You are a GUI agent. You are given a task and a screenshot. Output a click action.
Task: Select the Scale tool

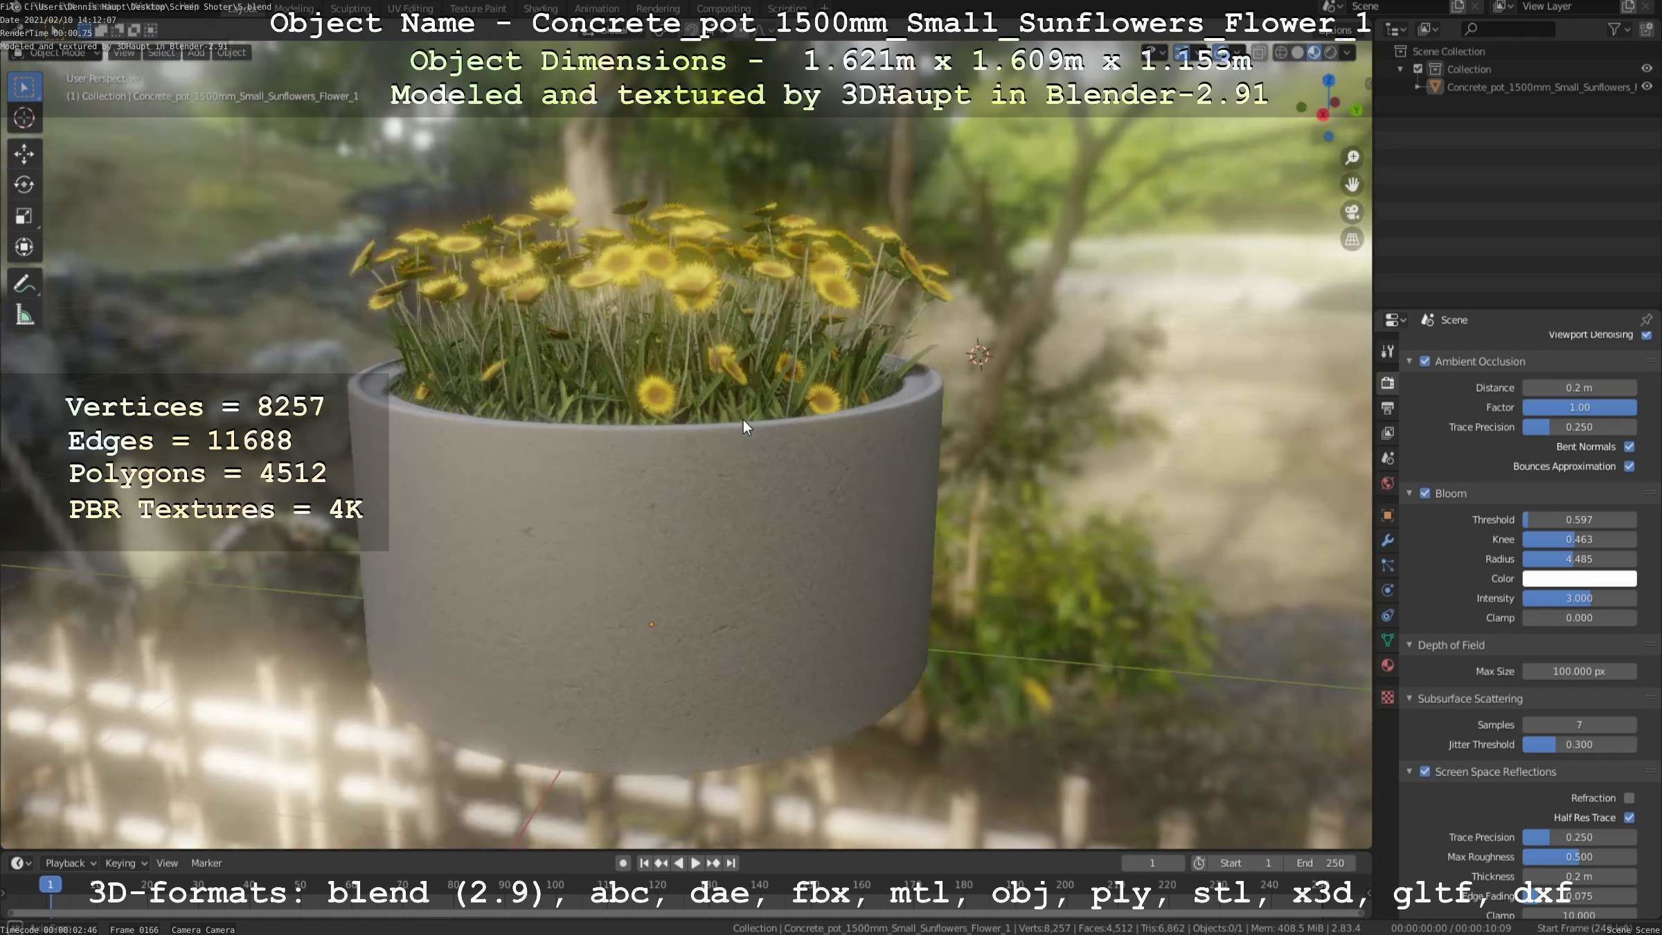click(24, 216)
